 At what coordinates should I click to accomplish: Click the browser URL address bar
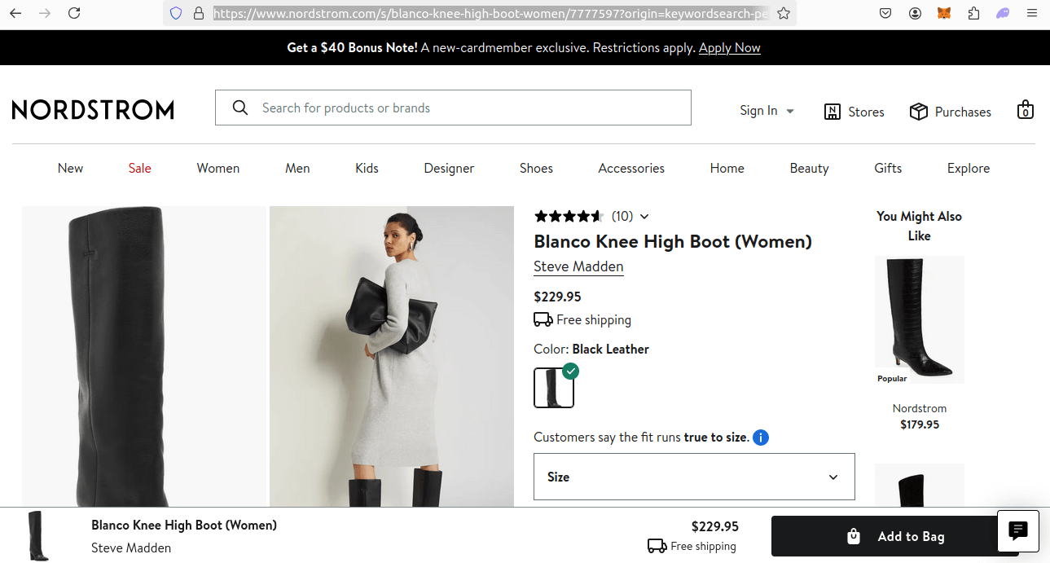(x=491, y=13)
